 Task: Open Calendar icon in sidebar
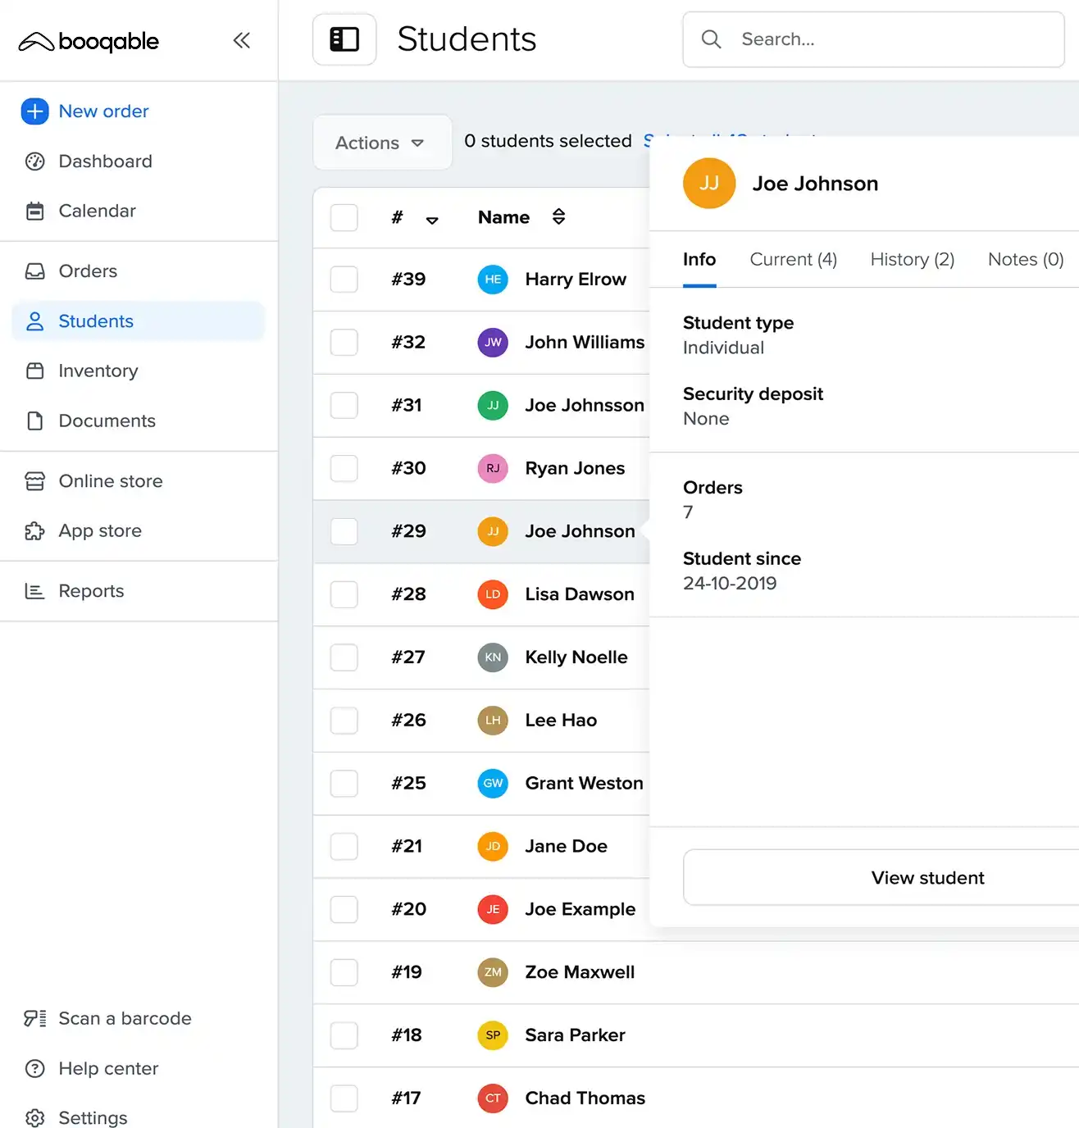click(x=34, y=211)
